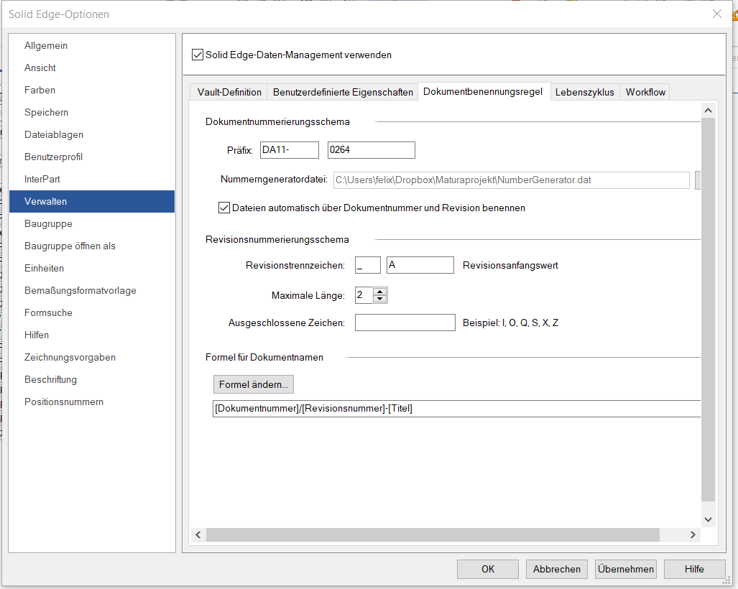This screenshot has width=738, height=589.
Task: Increase Maximale Länge with up arrow
Action: (380, 292)
